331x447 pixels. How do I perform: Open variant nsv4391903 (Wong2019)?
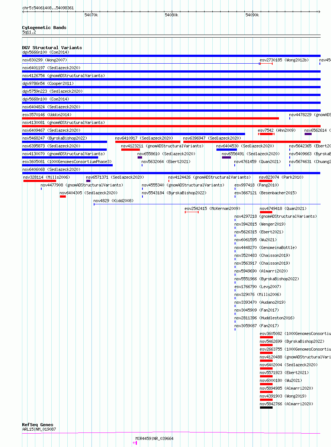[x=283, y=396]
